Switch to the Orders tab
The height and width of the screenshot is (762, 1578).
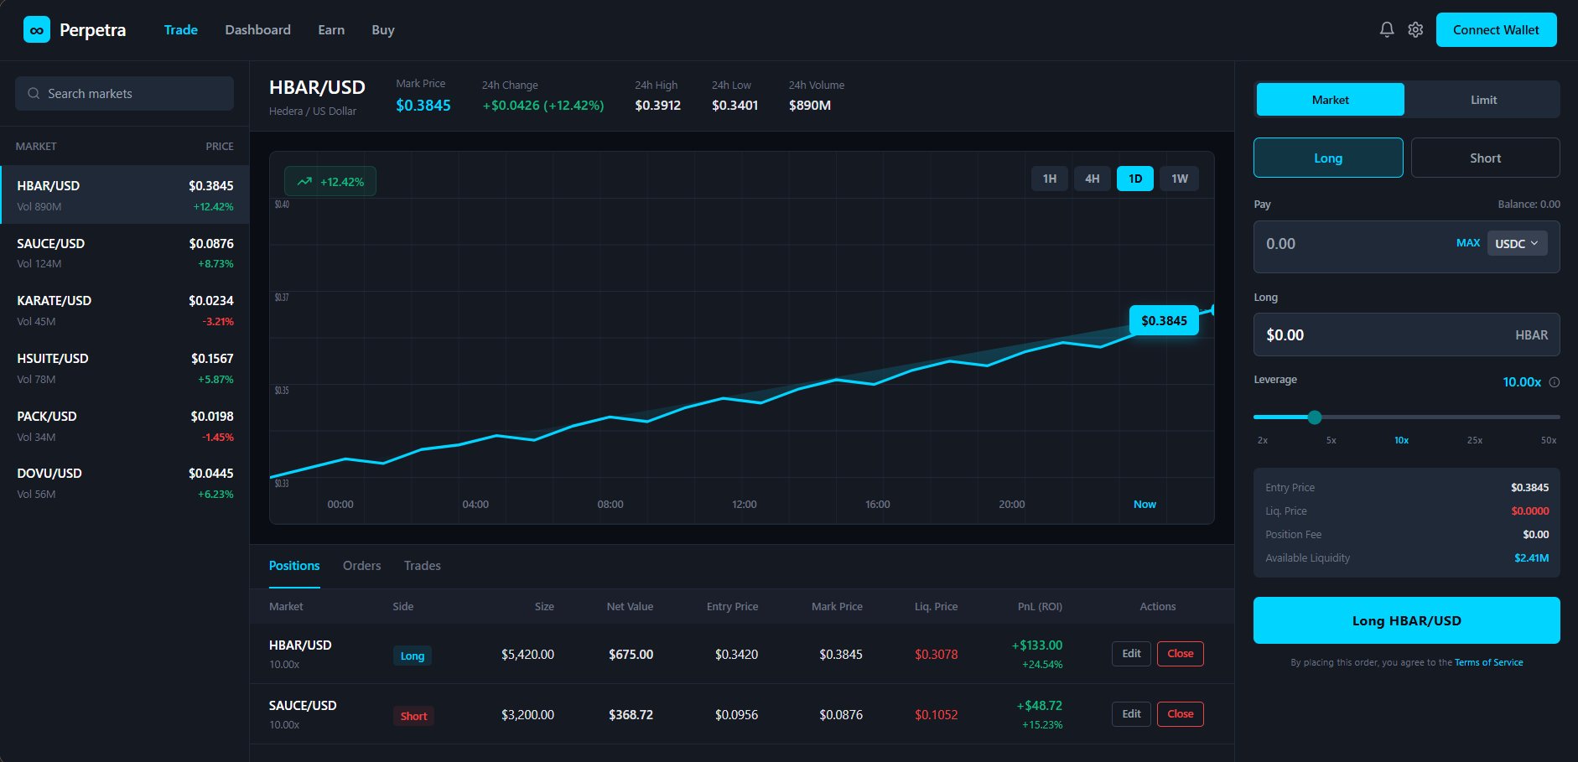(x=361, y=566)
